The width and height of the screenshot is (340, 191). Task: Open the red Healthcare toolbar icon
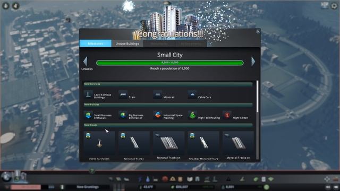coord(165,179)
